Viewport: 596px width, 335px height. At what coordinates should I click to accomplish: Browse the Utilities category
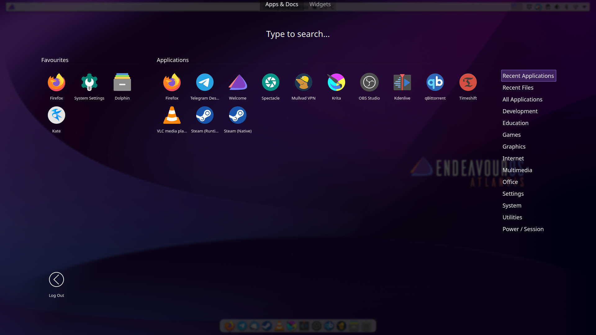click(x=512, y=217)
